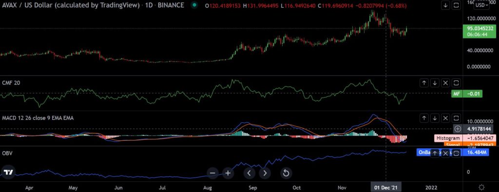Click the Jun label on time axis

tap(118, 188)
